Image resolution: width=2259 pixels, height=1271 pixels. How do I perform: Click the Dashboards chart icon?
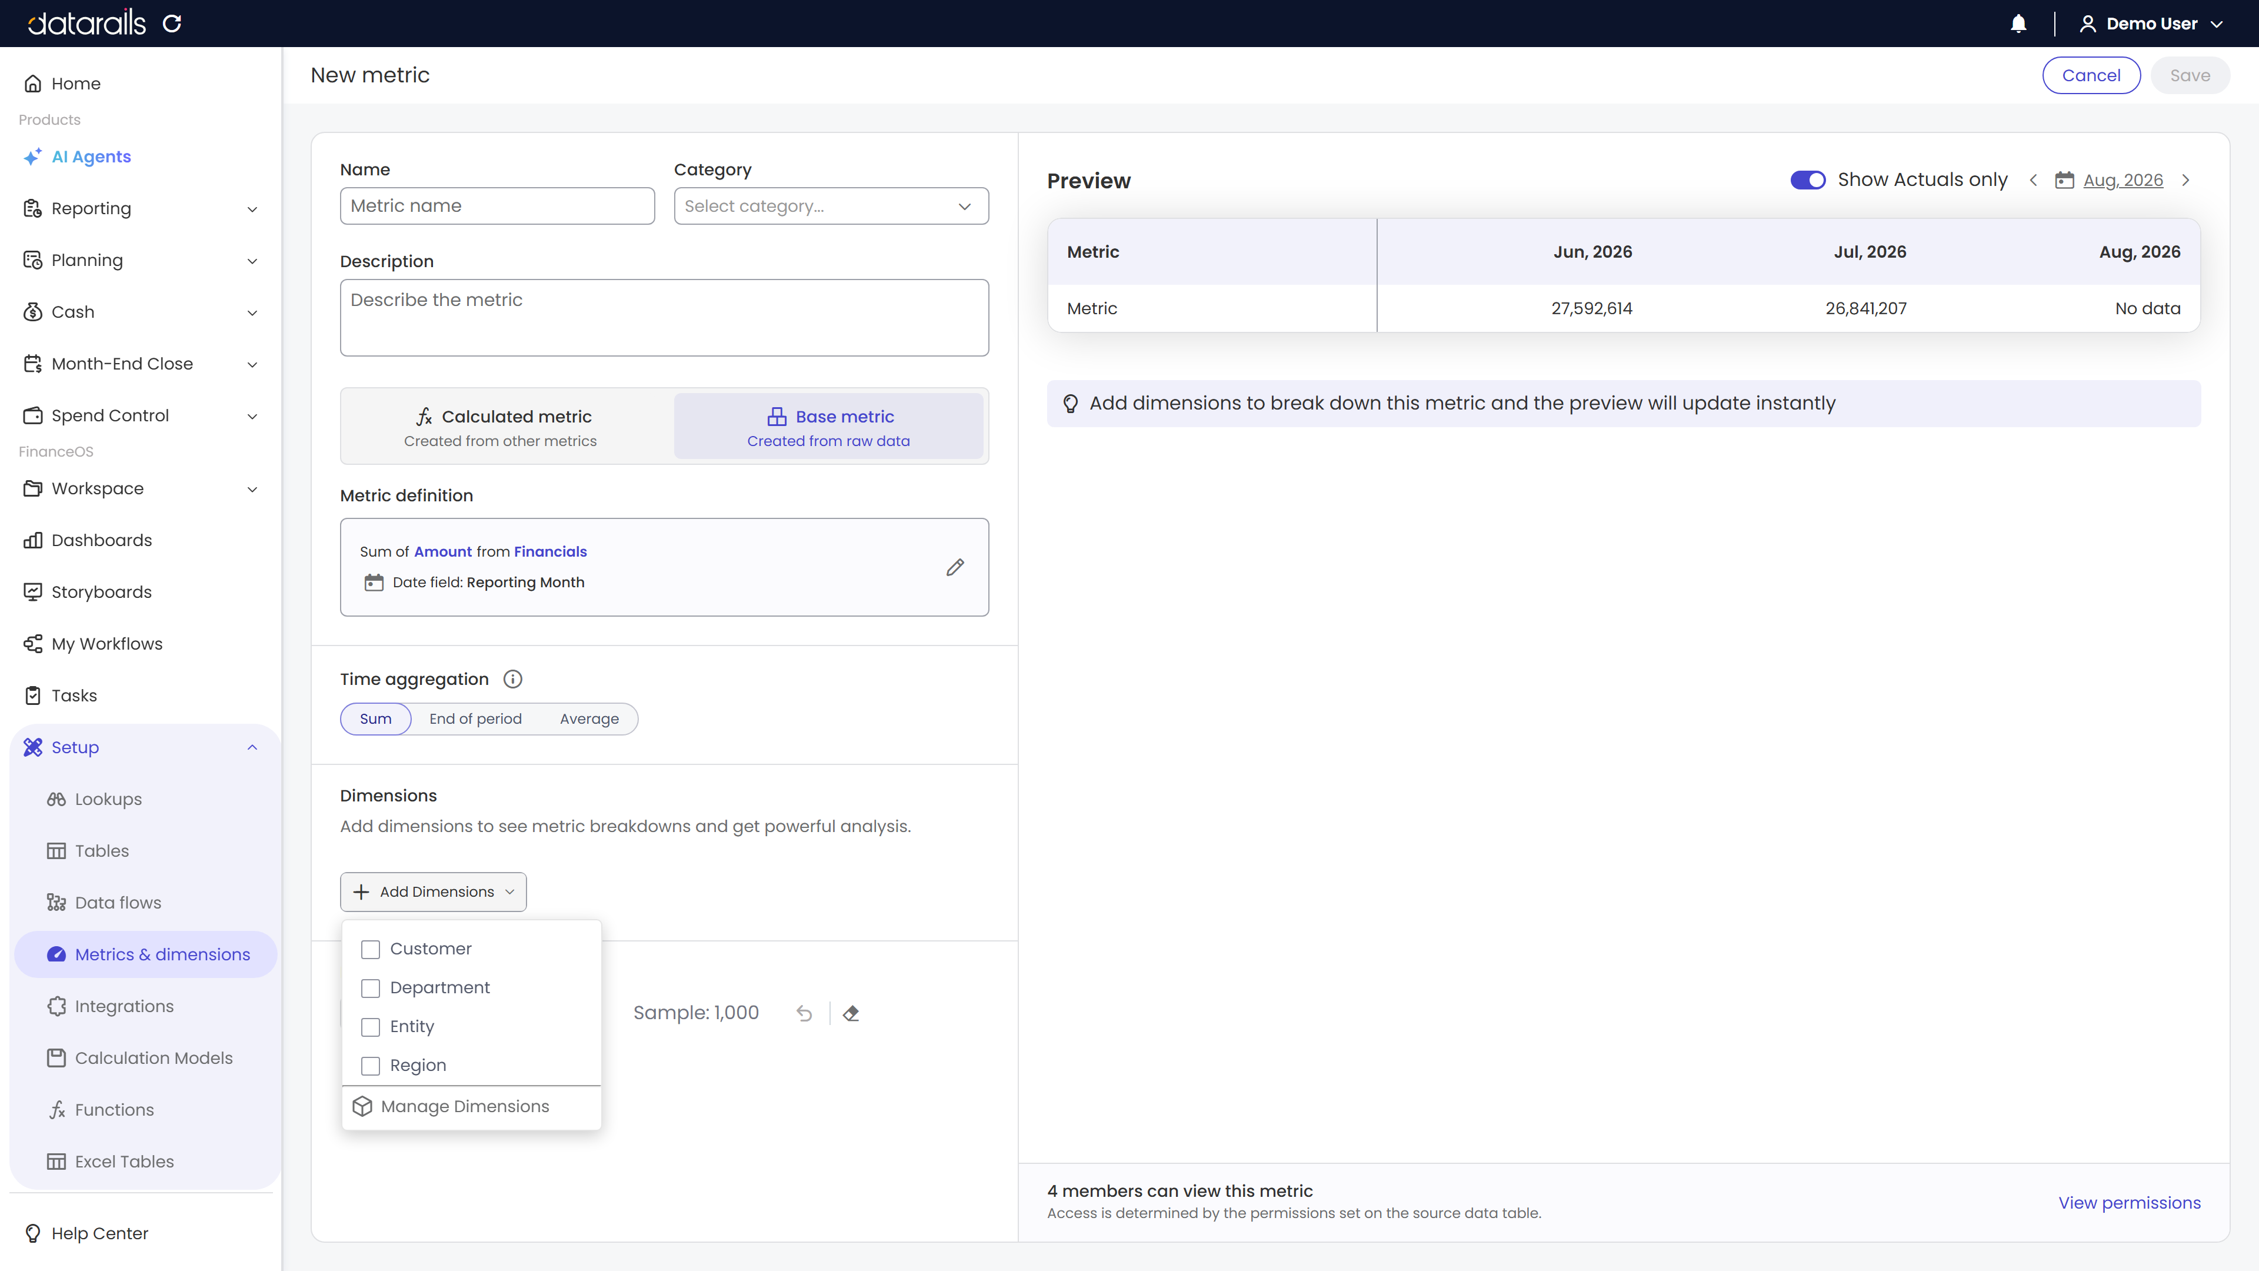pos(32,540)
